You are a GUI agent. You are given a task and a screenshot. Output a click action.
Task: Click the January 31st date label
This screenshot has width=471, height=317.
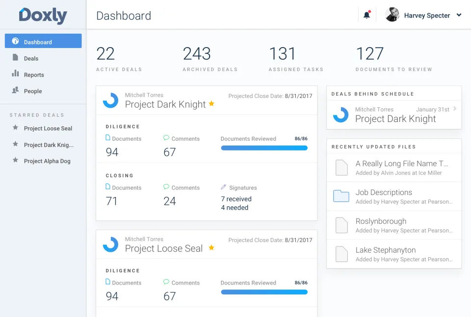tap(433, 109)
